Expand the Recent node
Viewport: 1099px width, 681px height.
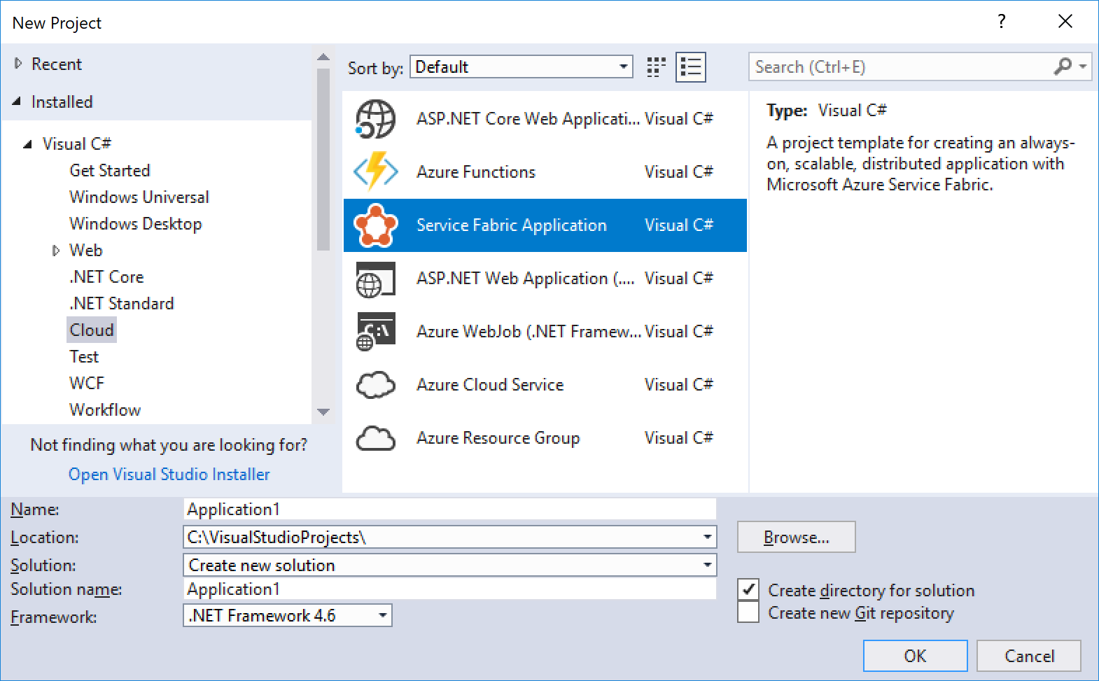[x=18, y=64]
